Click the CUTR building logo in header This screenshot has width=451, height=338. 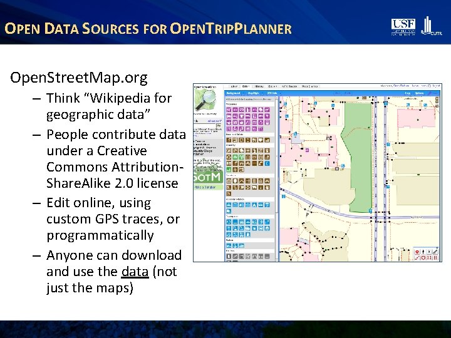(431, 26)
